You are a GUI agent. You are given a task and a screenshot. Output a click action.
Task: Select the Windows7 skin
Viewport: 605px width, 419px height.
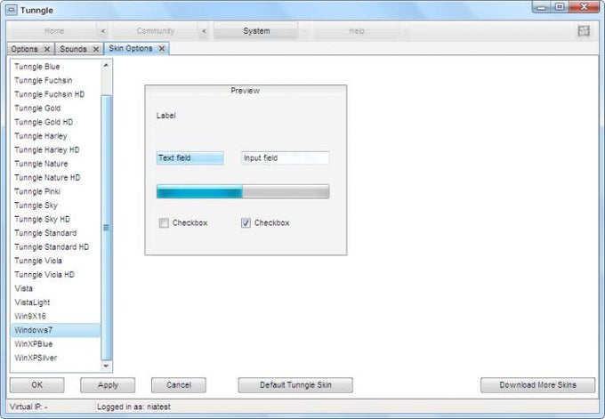click(55, 330)
